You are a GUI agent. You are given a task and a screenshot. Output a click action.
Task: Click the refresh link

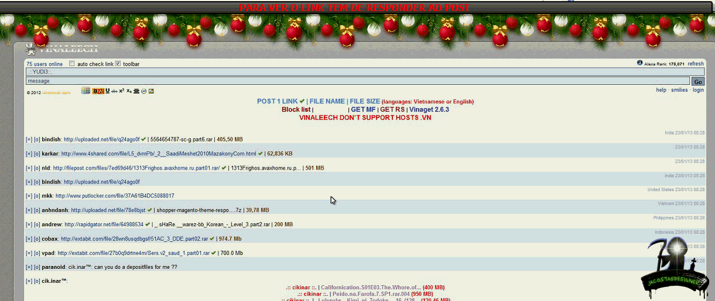click(696, 64)
